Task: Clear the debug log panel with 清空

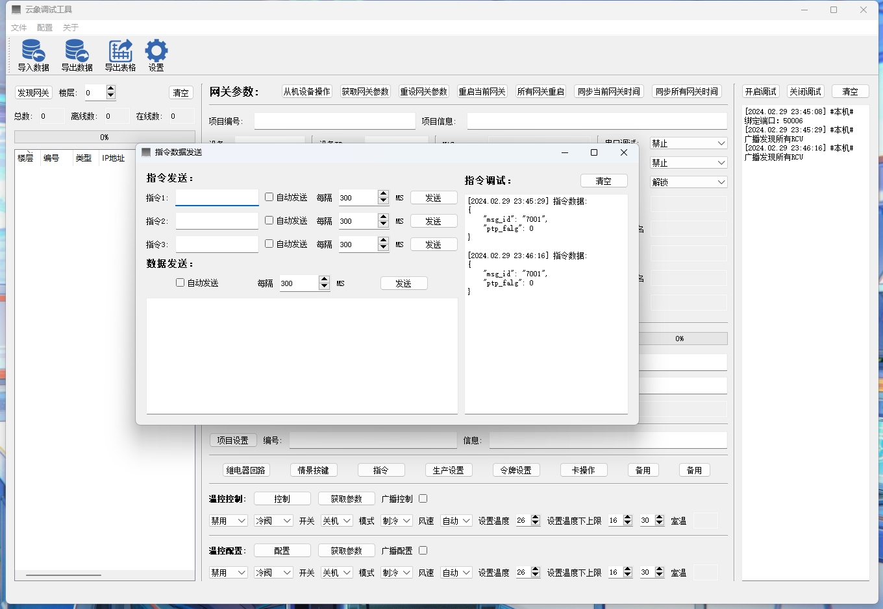Action: [851, 91]
